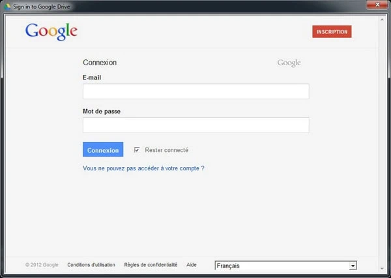The width and height of the screenshot is (391, 278).
Task: Click the Rester connecté label text
Action: click(166, 150)
